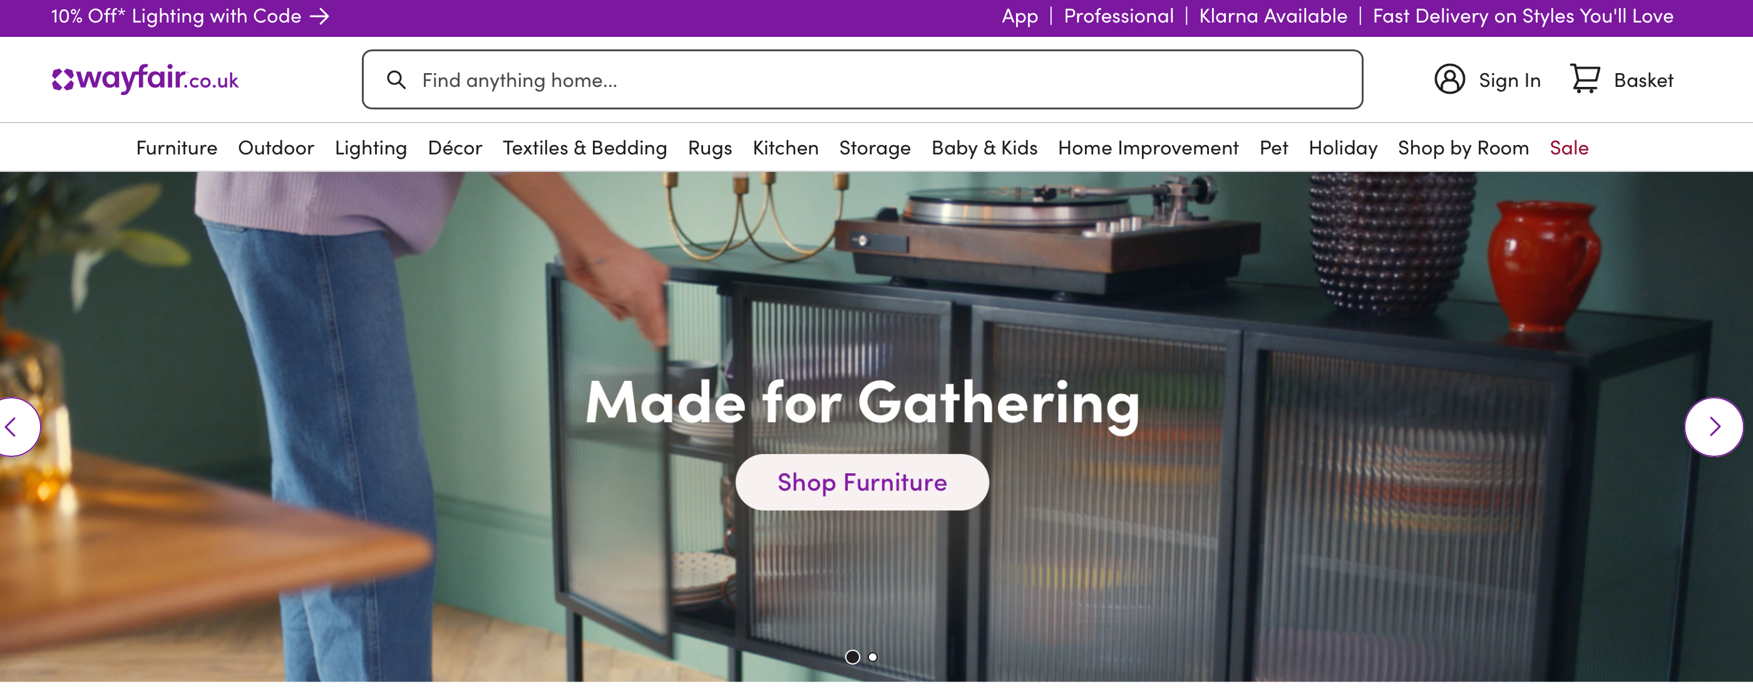The height and width of the screenshot is (694, 1753).
Task: Expand the Furniture navigation menu
Action: [175, 146]
